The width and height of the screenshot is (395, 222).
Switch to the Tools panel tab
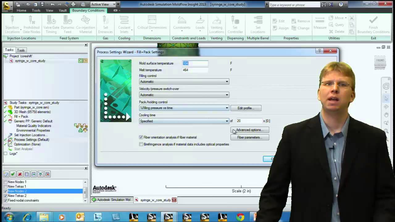21,50
